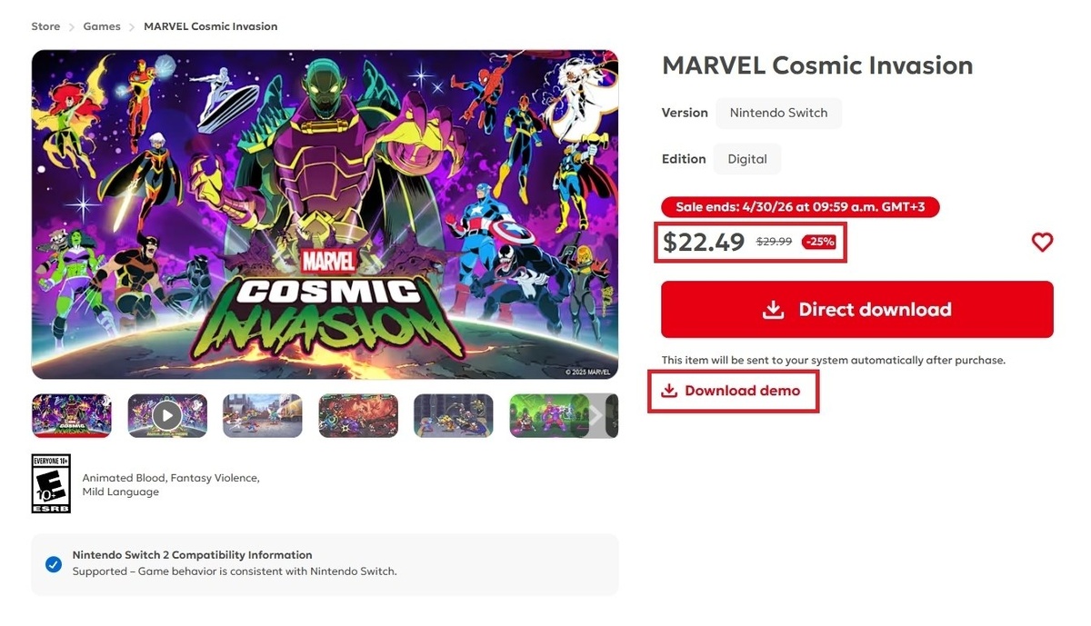View the fourth screenshot thumbnail
The image size is (1091, 626).
pos(358,416)
